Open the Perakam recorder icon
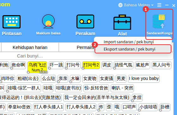 point(85,21)
